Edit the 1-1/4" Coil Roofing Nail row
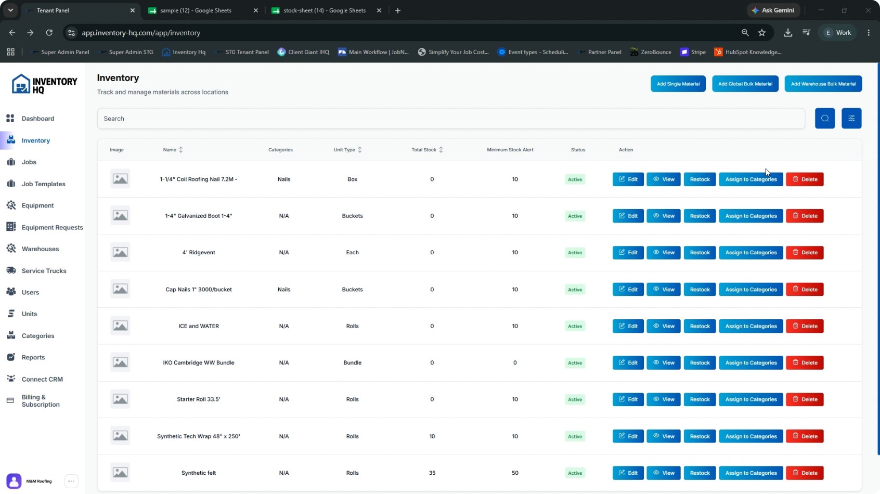 (628, 179)
